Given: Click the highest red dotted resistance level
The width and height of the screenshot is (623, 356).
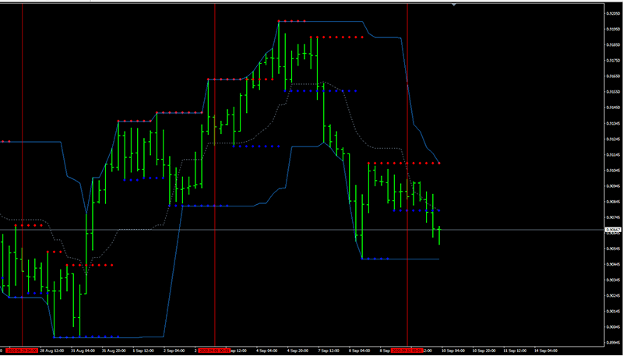Looking at the screenshot, I should [x=292, y=21].
